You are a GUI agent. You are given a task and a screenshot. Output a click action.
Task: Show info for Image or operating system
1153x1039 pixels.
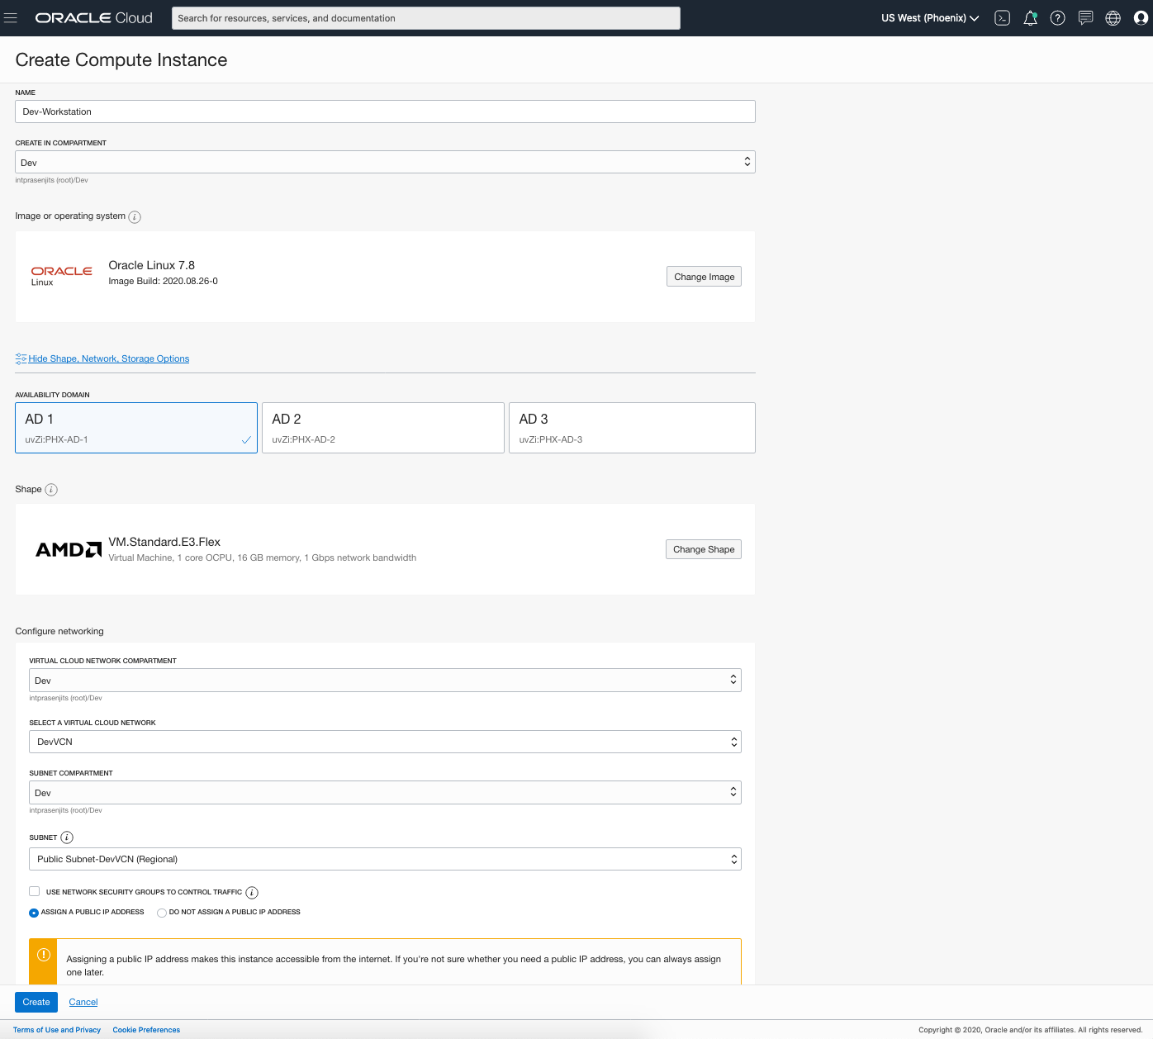[x=135, y=217]
